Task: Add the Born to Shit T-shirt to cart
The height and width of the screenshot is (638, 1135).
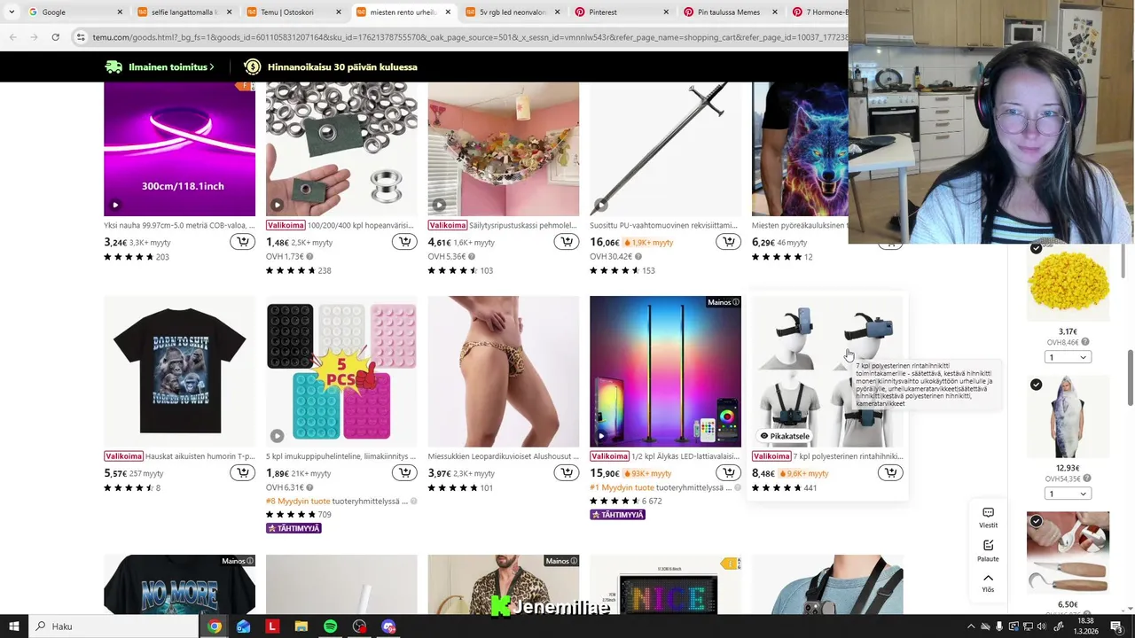Action: pyautogui.click(x=242, y=473)
